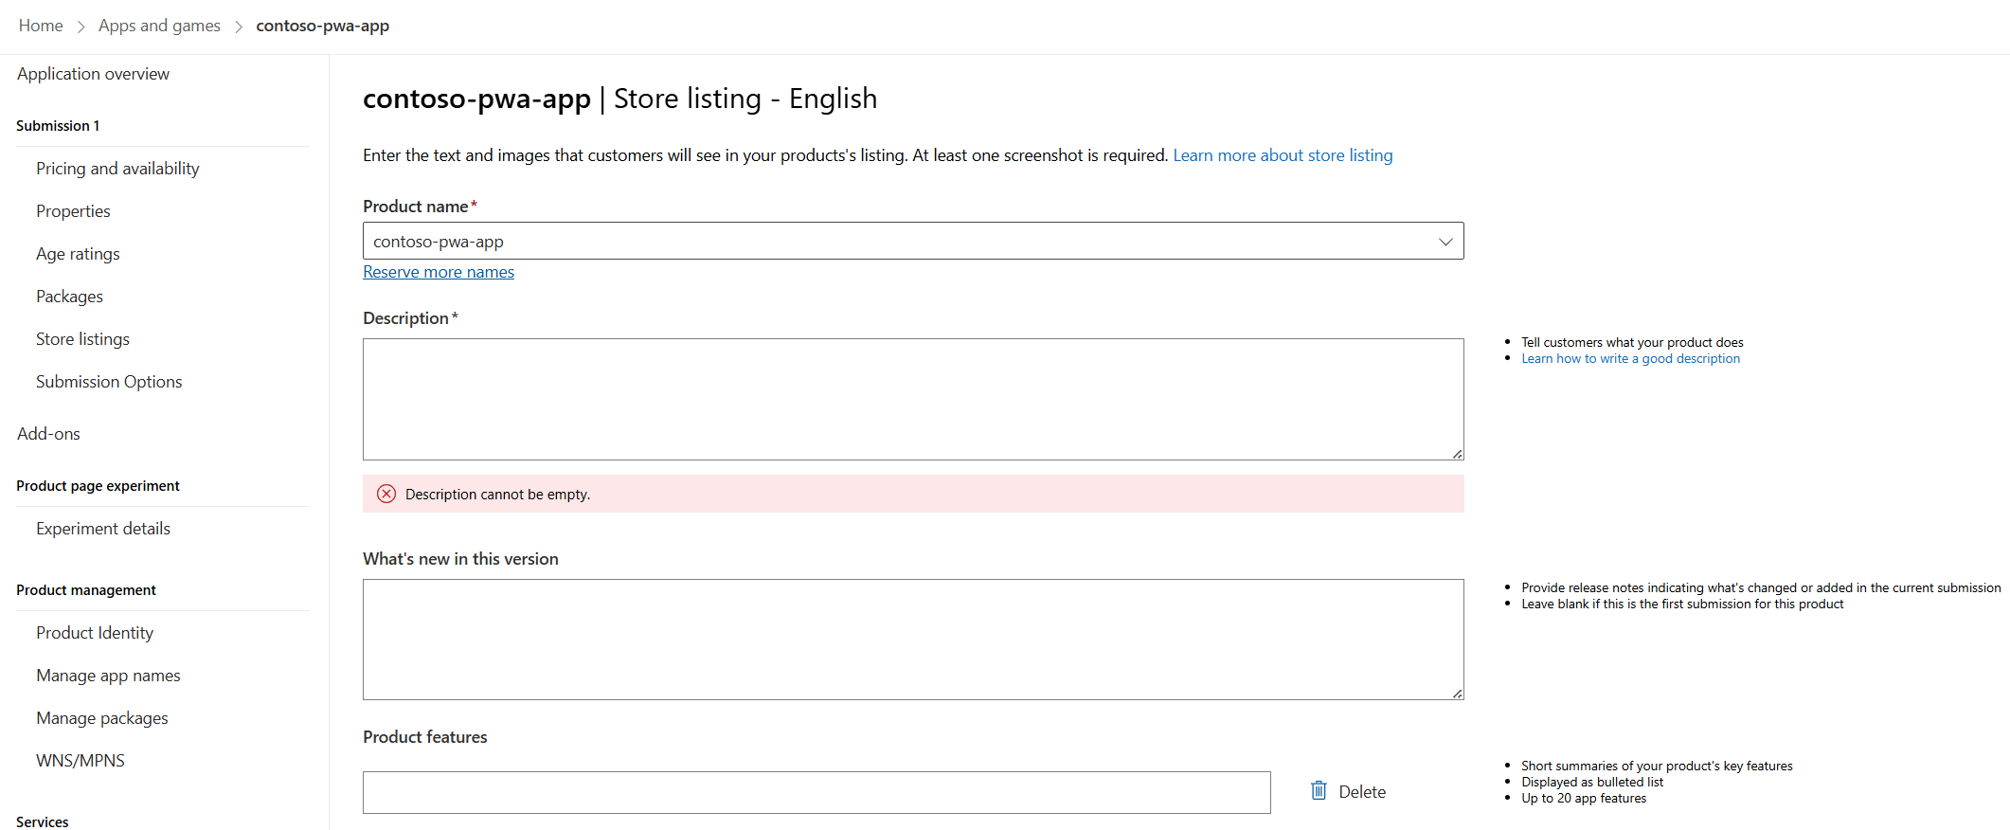Go to Home in the breadcrumb

[x=41, y=26]
